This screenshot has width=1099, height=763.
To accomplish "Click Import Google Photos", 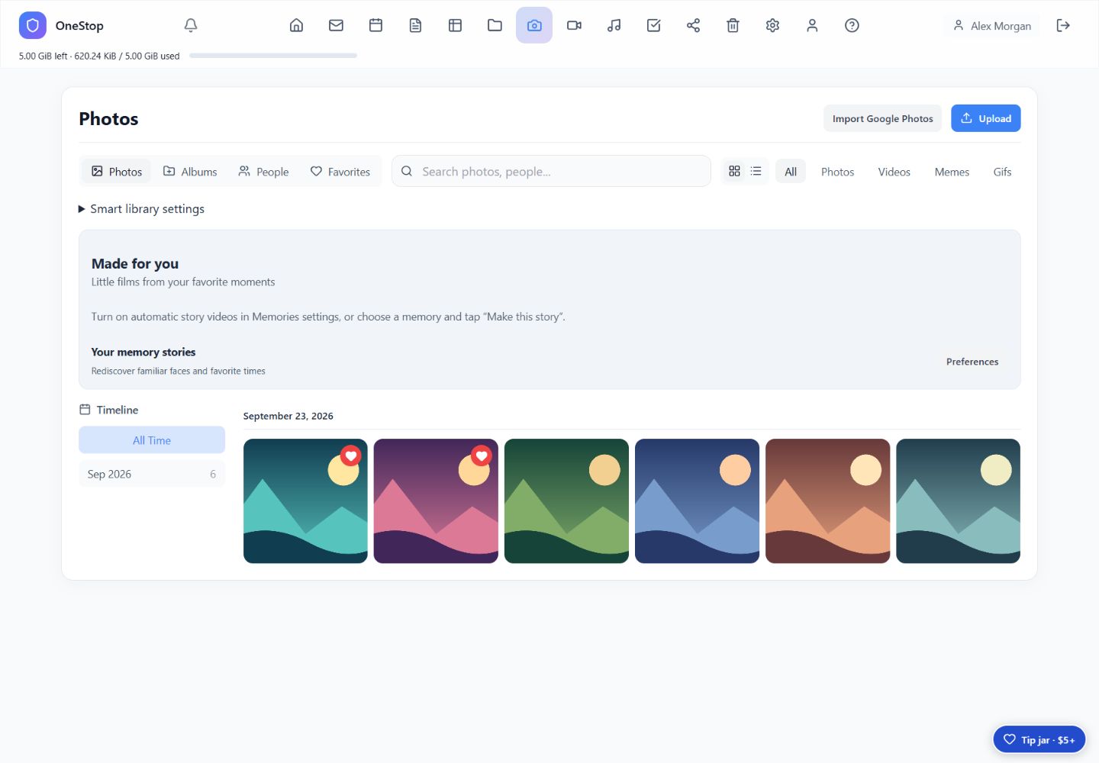I will point(882,118).
